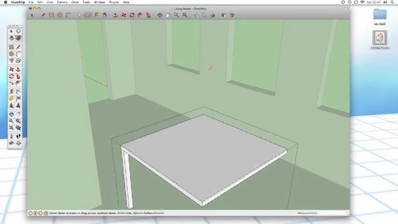398x224 pixels.
Task: Activate the Pan hand tool in left palette
Action: (18, 114)
